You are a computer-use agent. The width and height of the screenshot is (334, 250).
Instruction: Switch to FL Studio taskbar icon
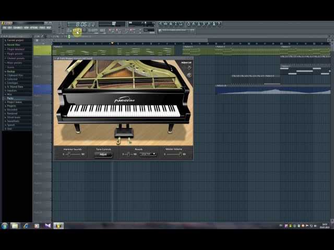coord(58,226)
